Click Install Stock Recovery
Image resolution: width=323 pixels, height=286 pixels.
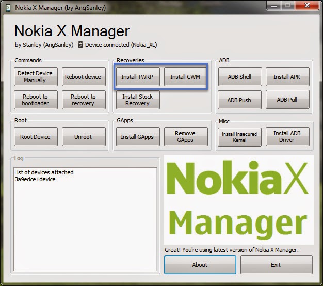pos(138,100)
